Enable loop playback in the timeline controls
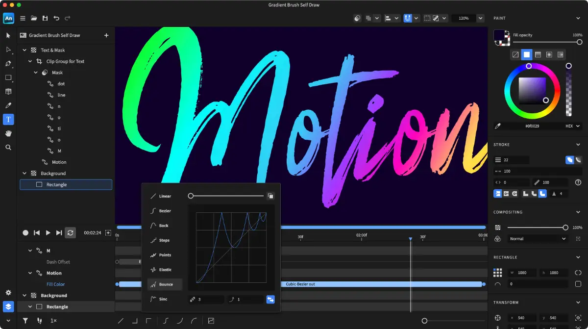This screenshot has width=588, height=329. (x=70, y=232)
